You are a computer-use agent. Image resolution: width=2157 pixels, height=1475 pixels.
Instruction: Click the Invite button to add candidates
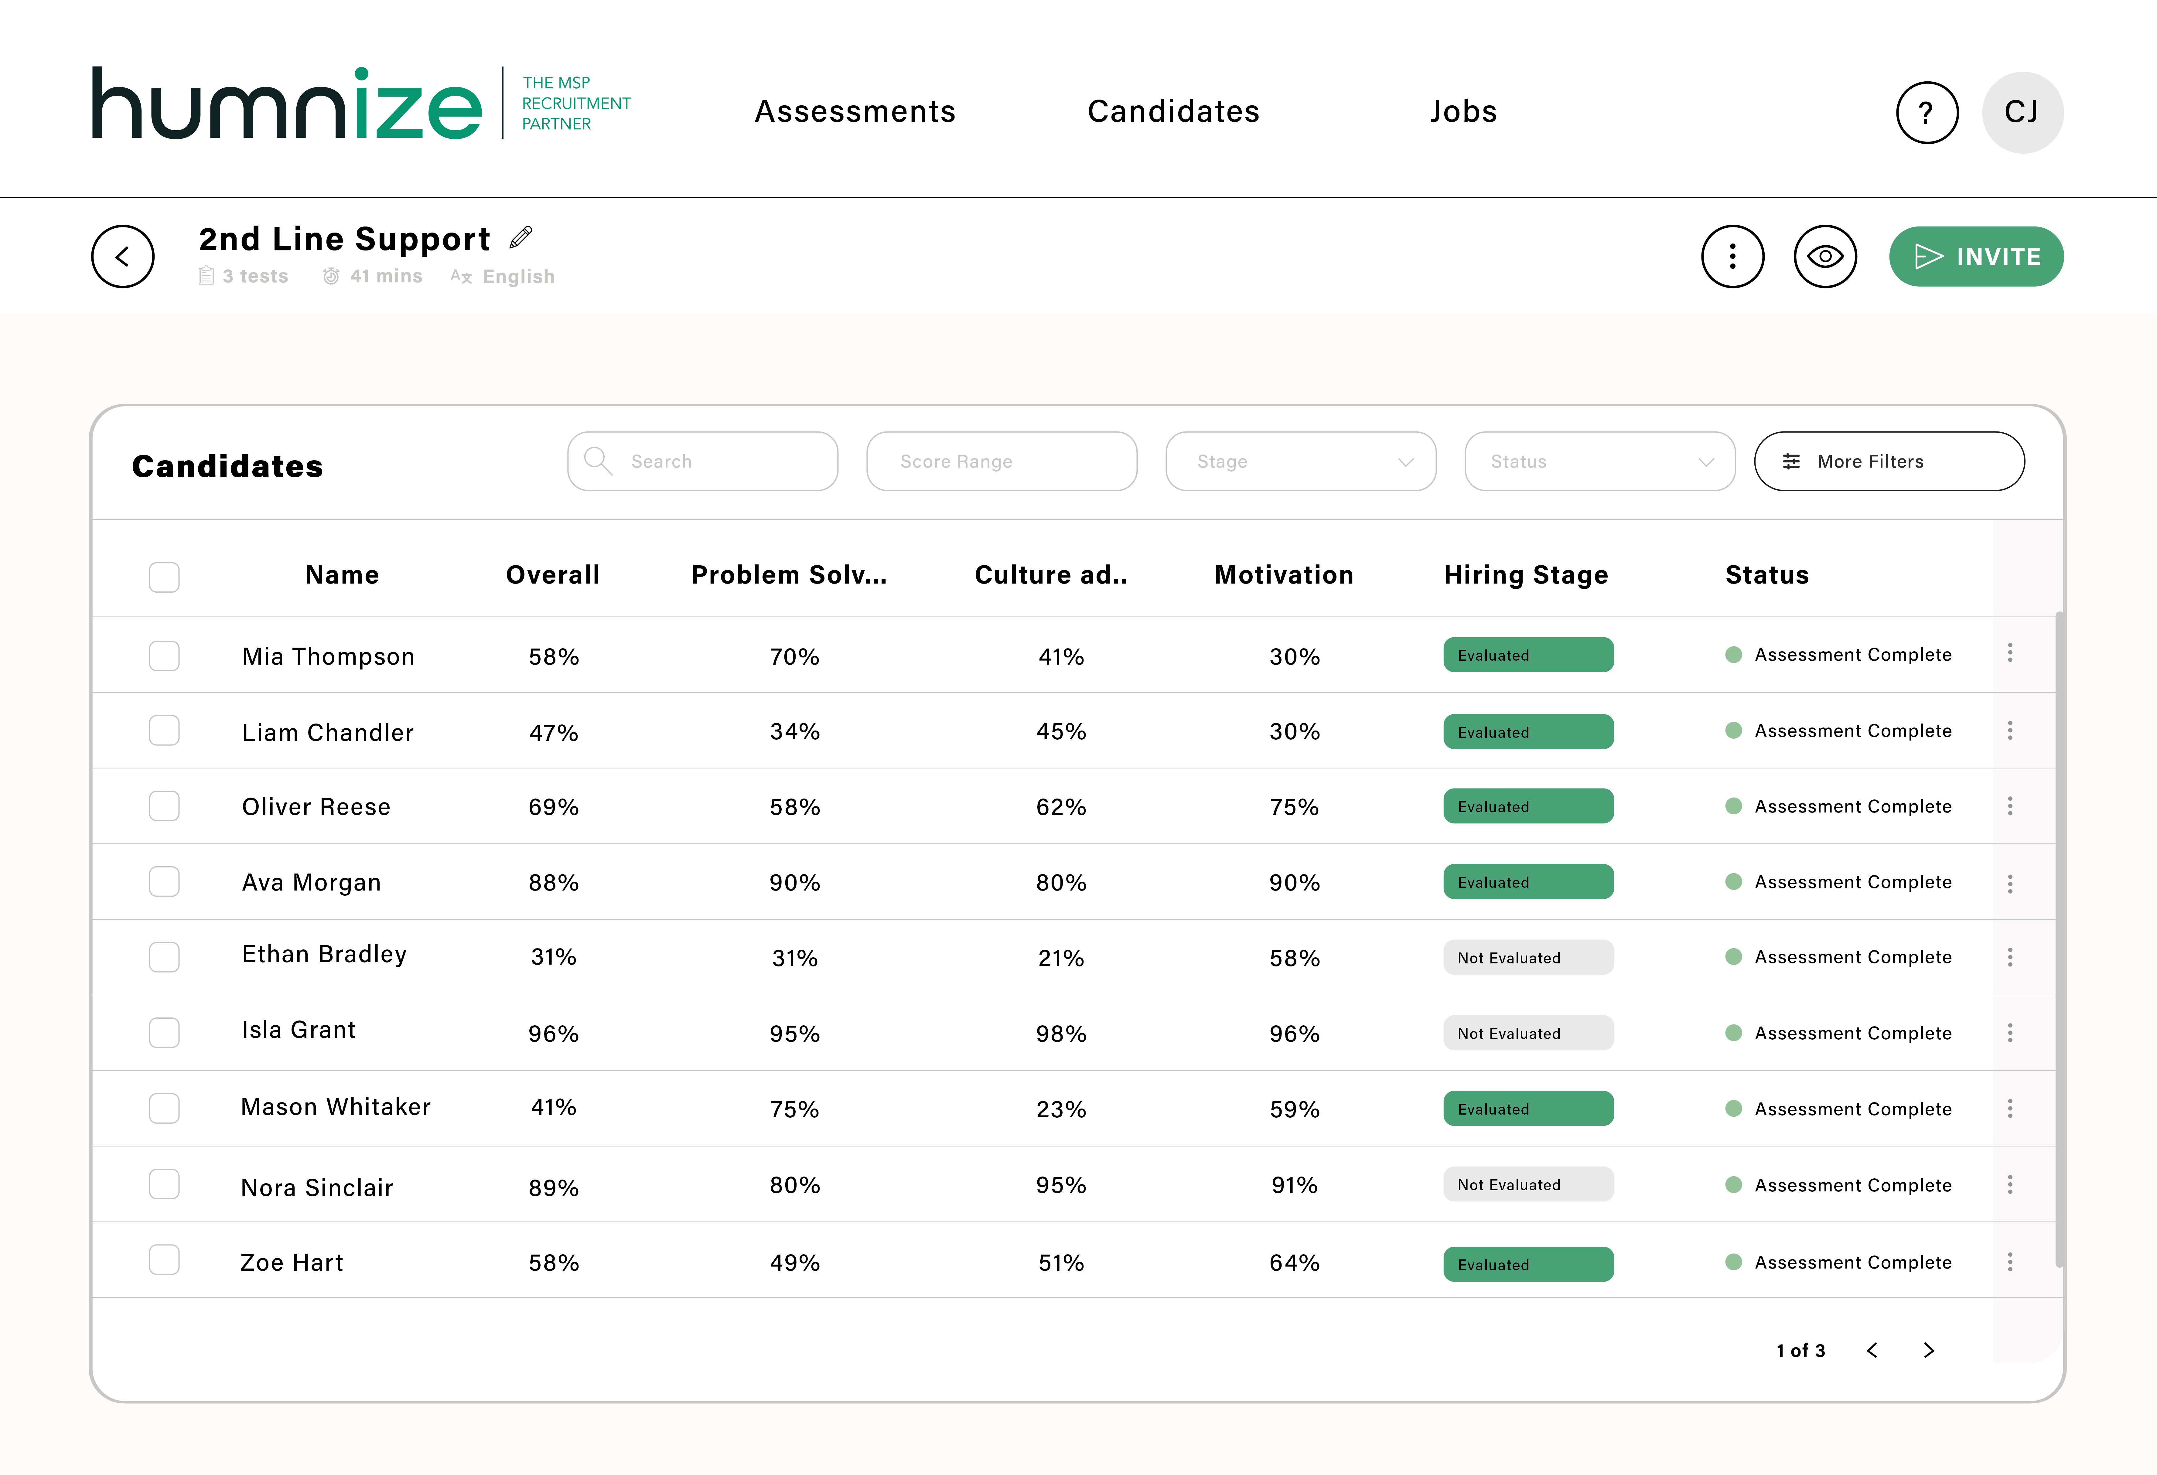tap(1975, 257)
